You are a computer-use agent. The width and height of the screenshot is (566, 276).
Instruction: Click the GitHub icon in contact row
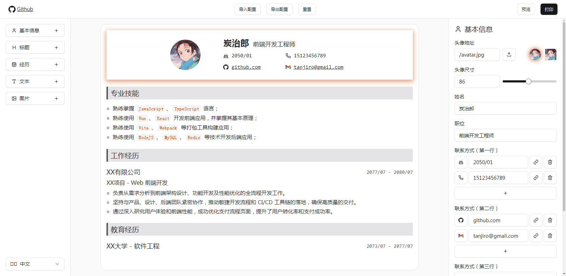pyautogui.click(x=461, y=220)
